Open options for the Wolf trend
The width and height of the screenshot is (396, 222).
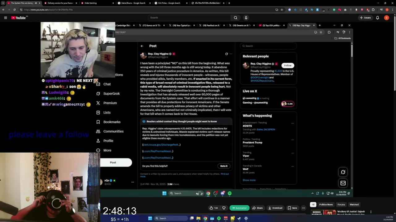[292, 166]
